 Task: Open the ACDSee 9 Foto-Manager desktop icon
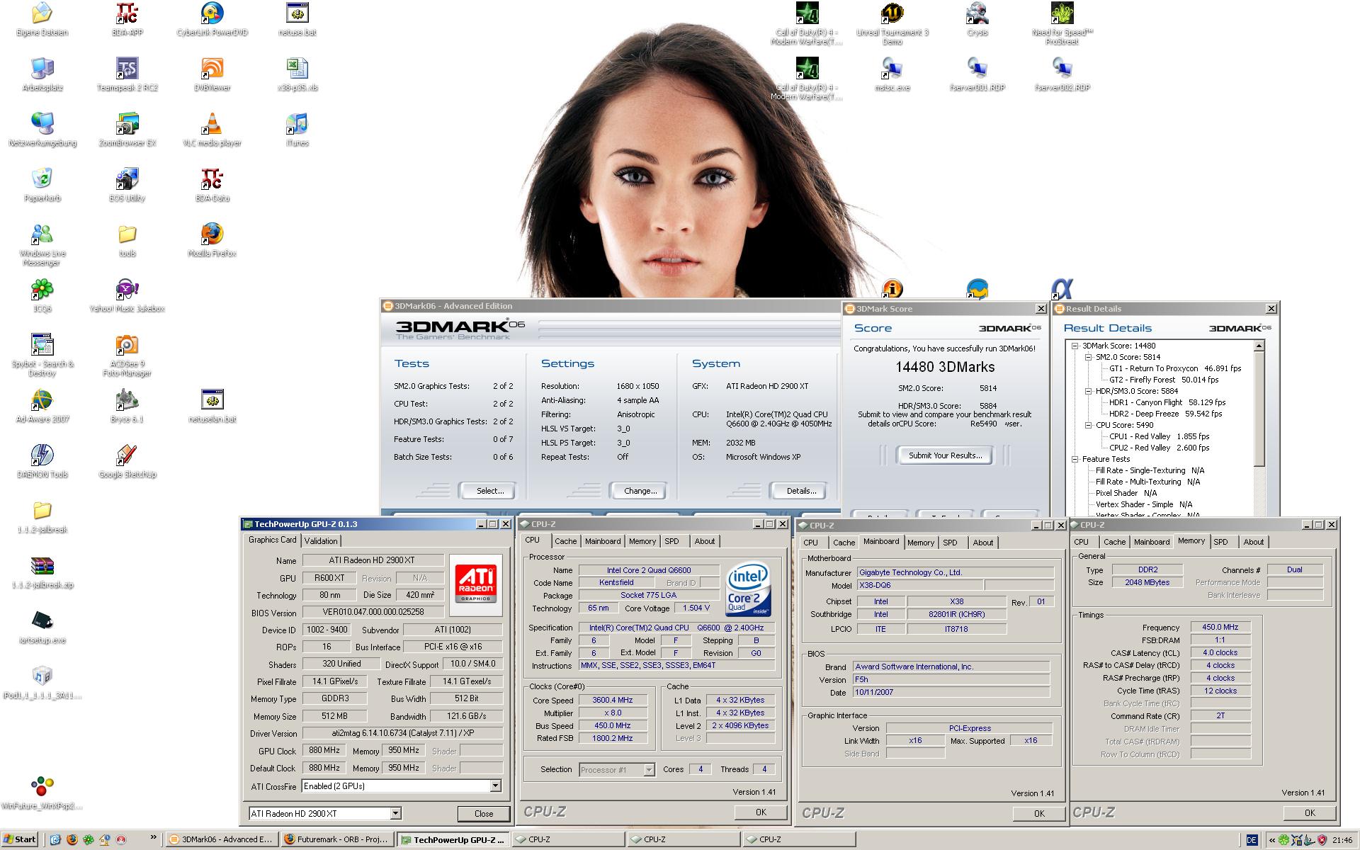(127, 355)
